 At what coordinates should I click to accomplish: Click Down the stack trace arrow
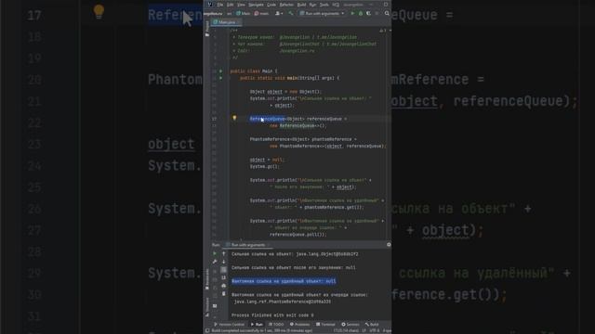click(223, 262)
